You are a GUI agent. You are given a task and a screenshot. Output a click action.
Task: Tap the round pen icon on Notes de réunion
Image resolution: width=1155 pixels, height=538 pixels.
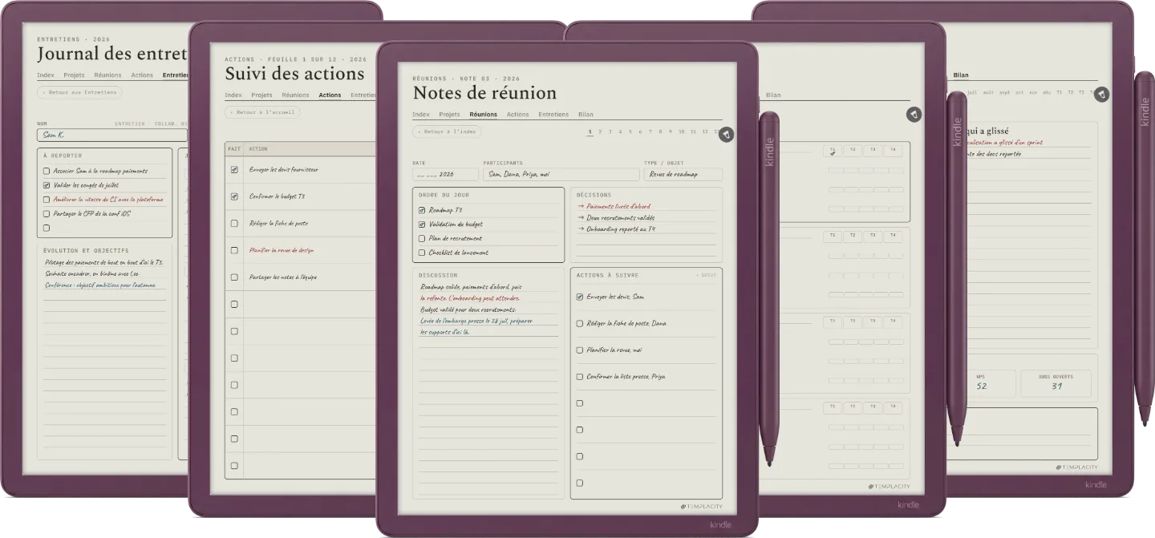click(x=726, y=135)
